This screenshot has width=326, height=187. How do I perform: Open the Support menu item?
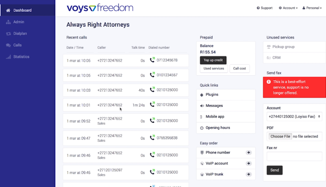point(265,8)
